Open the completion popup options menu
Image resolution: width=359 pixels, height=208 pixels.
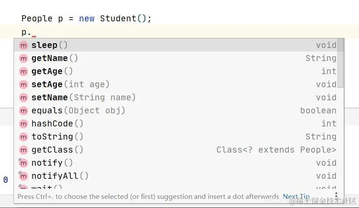click(x=336, y=195)
